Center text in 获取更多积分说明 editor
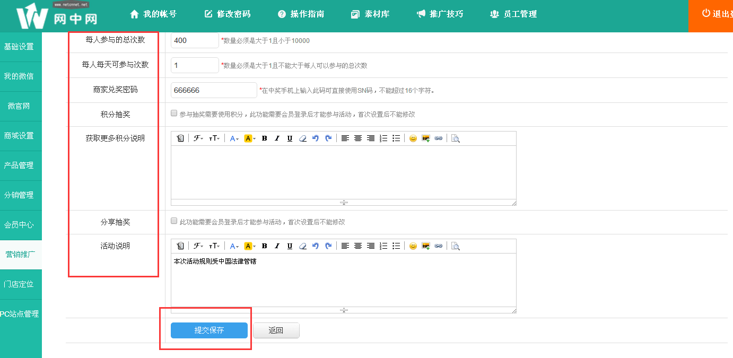Image resolution: width=733 pixels, height=358 pixels. point(358,138)
